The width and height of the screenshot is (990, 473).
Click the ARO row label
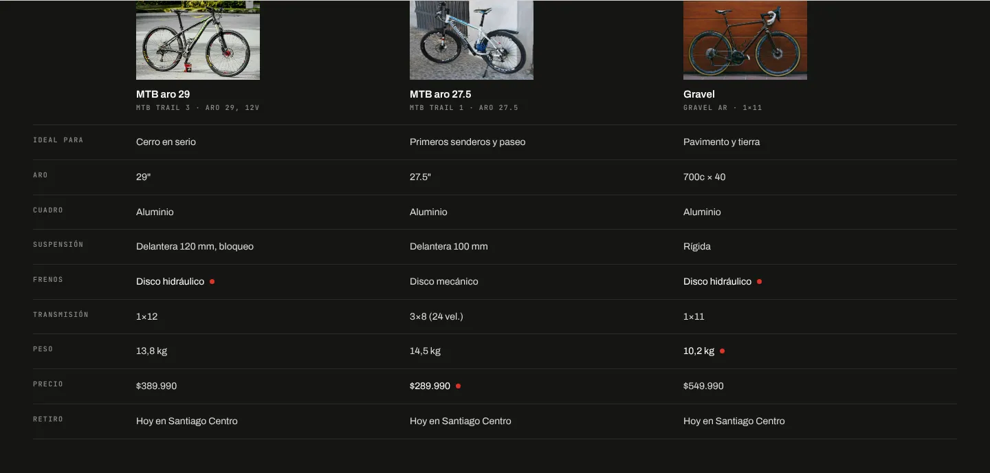click(x=41, y=175)
